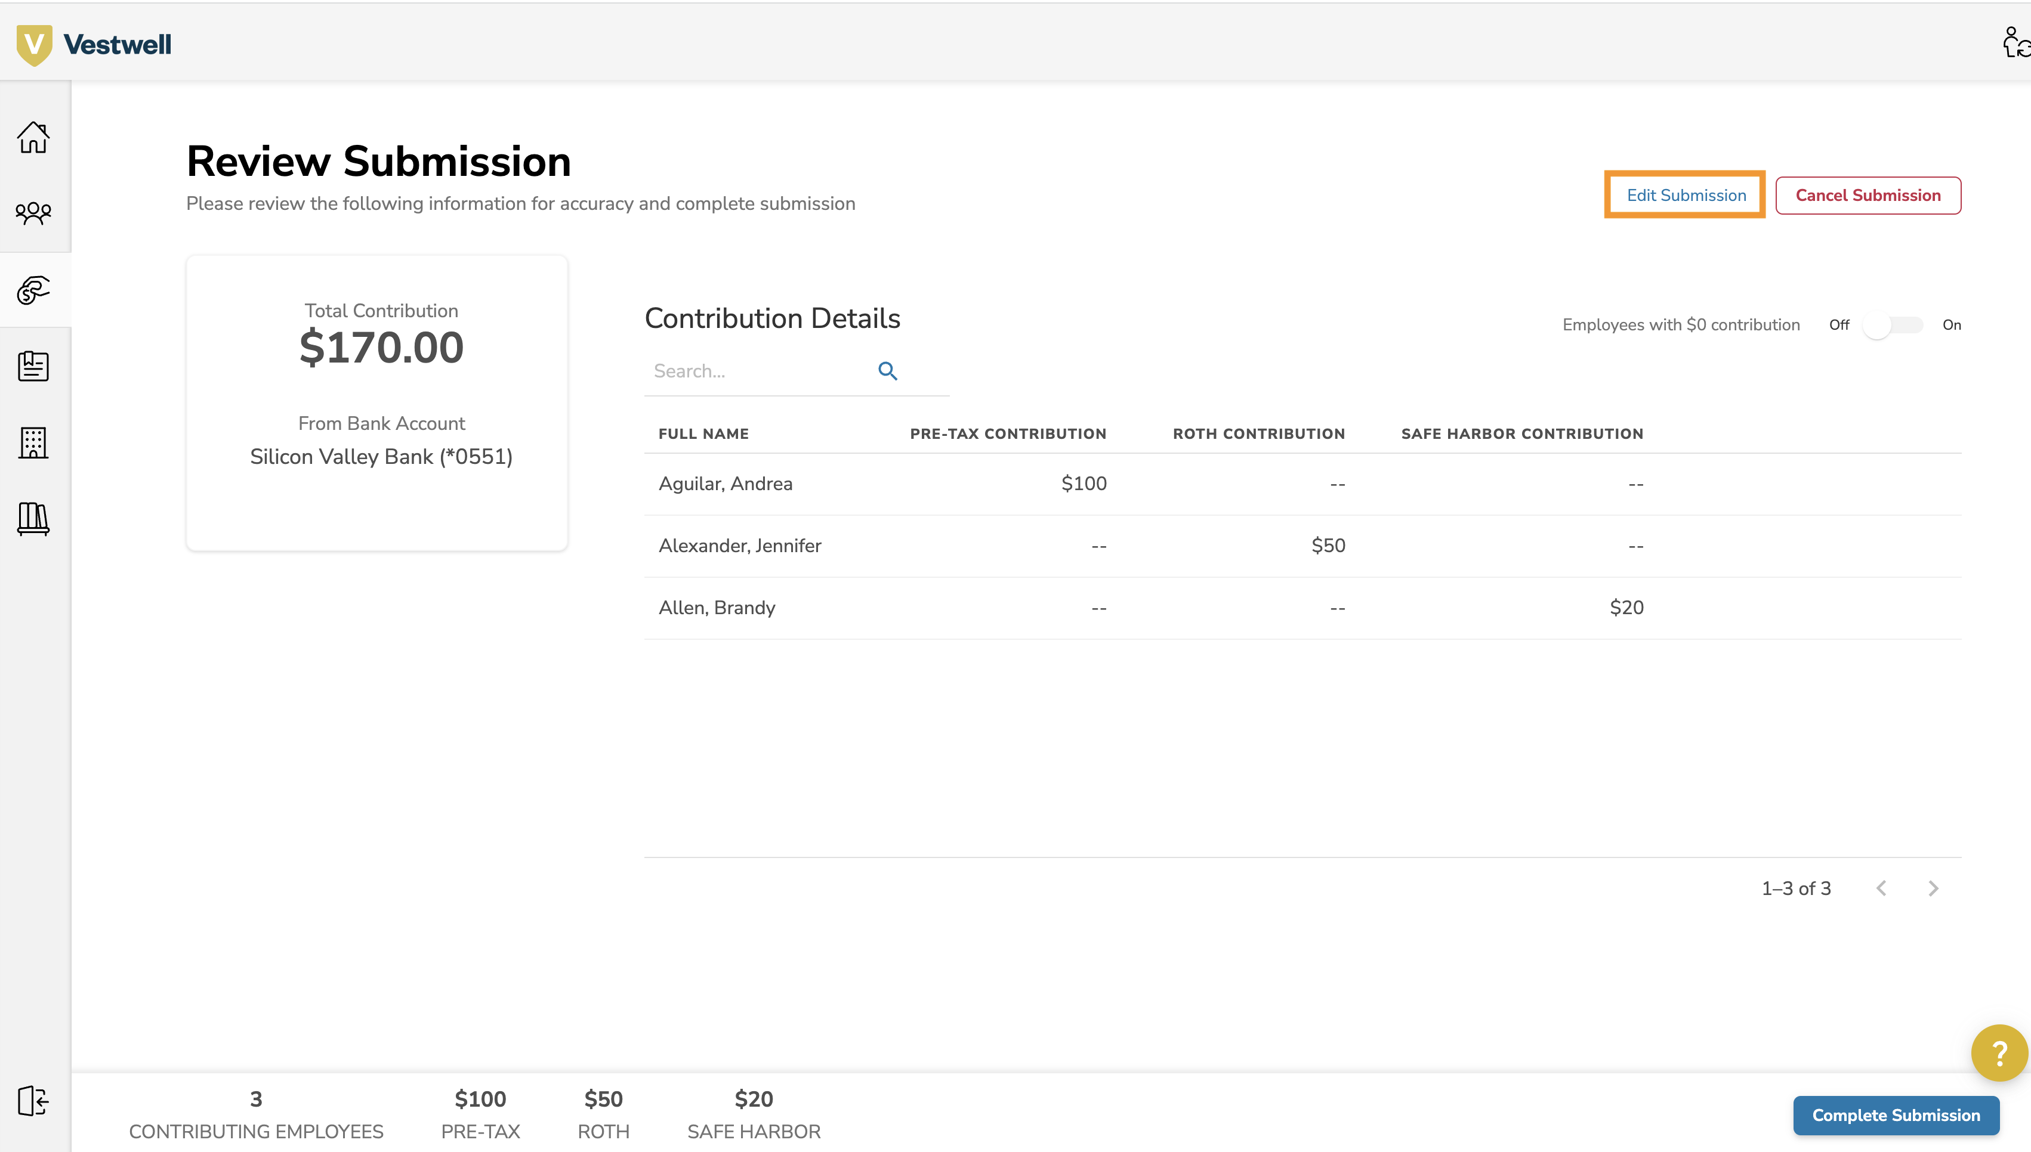Screen dimensions: 2031x1152
Task: Open the Library books icon
Action: coord(33,519)
